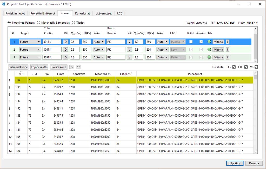Open Tyyppi Future dropdown for row 1
The image size is (266, 169).
pos(30,42)
